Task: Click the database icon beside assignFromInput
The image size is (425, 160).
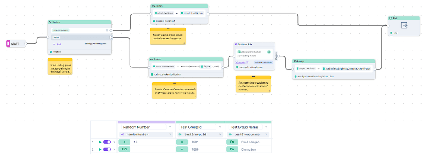Action: click(x=154, y=20)
